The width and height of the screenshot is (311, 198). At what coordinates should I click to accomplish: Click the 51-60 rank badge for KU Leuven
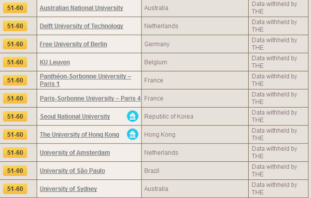point(15,62)
